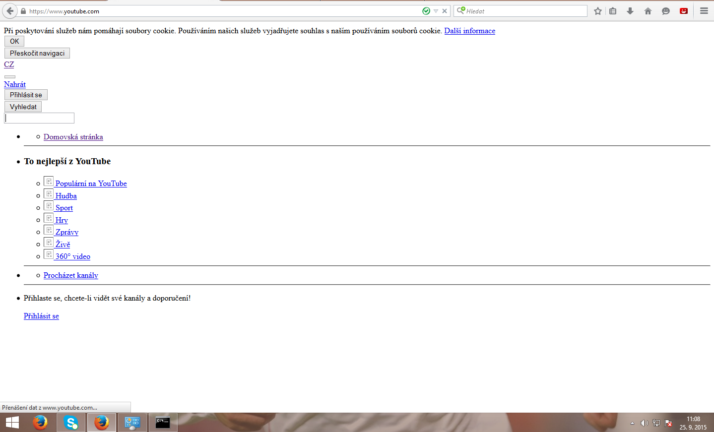The height and width of the screenshot is (432, 714).
Task: Open Skype from the taskbar
Action: (71, 423)
